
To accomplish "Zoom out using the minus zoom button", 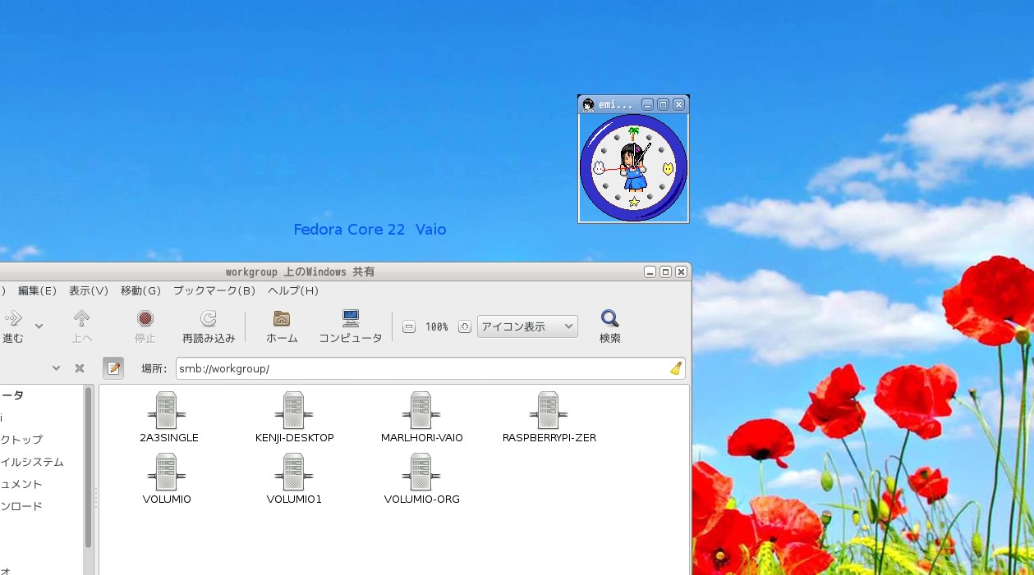I will 408,326.
